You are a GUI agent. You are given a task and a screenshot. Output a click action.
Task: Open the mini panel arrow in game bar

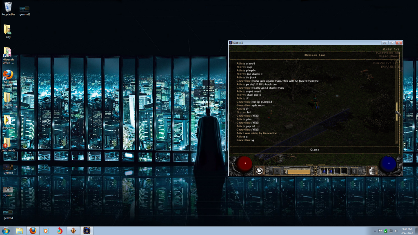316,168
